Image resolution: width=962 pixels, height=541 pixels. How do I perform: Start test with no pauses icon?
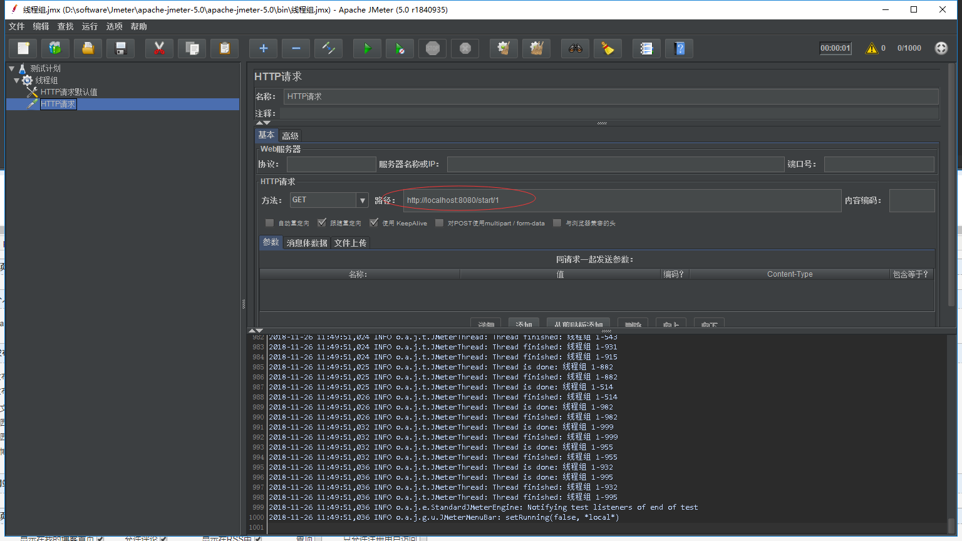[x=400, y=48]
